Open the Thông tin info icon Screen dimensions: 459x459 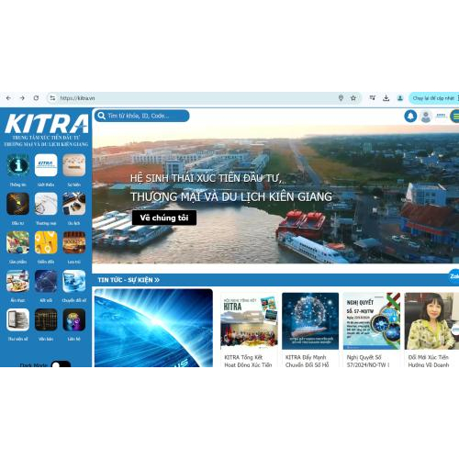(x=17, y=165)
